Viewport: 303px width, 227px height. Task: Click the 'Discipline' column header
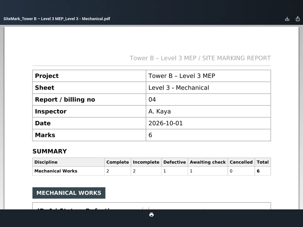68,162
